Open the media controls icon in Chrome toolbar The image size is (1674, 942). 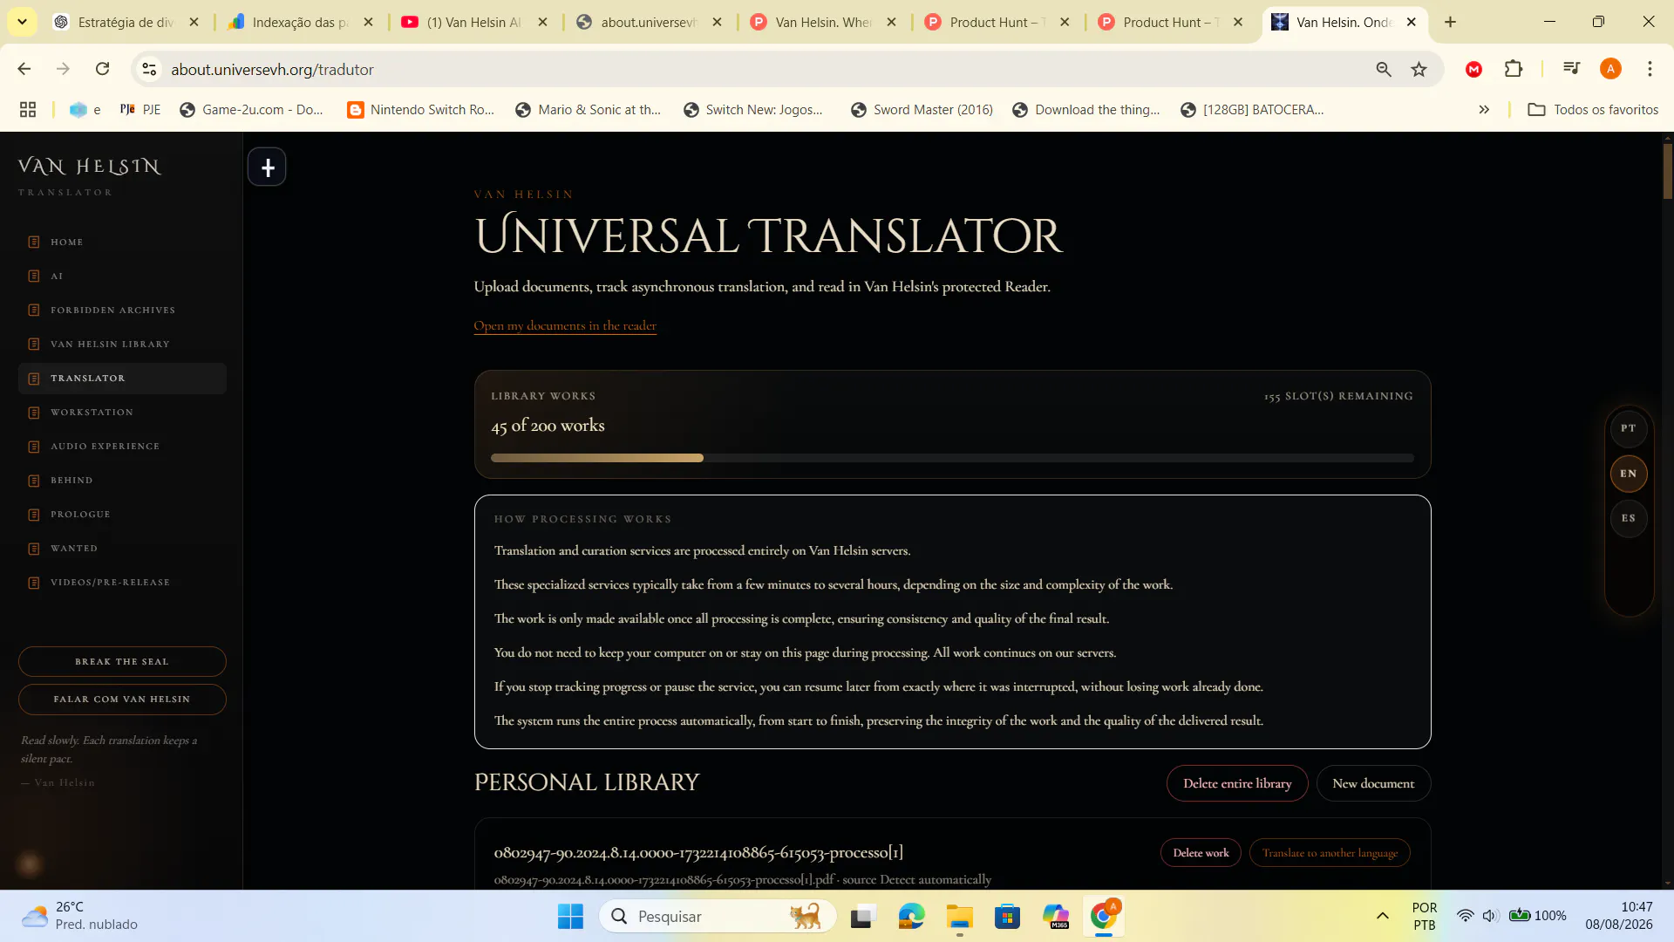tap(1571, 69)
